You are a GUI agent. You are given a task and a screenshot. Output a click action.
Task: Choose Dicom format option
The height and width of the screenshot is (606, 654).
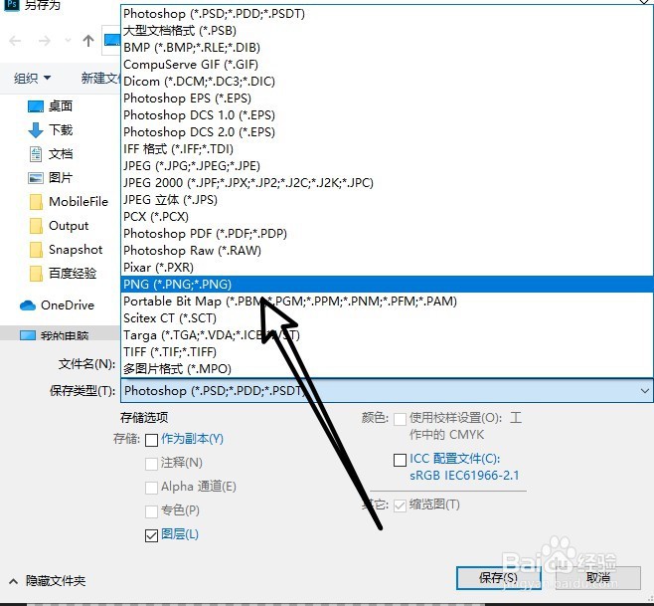pos(387,81)
